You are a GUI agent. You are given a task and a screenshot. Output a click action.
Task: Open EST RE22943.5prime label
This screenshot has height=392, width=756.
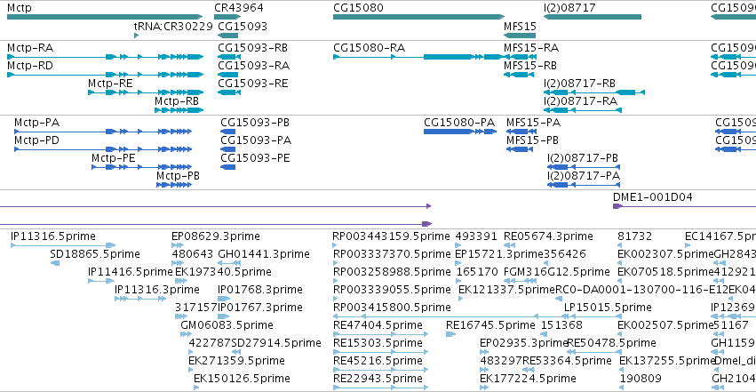[378, 379]
